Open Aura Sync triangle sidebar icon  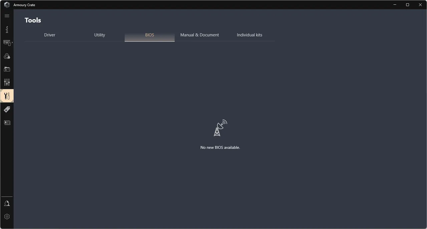(x=7, y=56)
